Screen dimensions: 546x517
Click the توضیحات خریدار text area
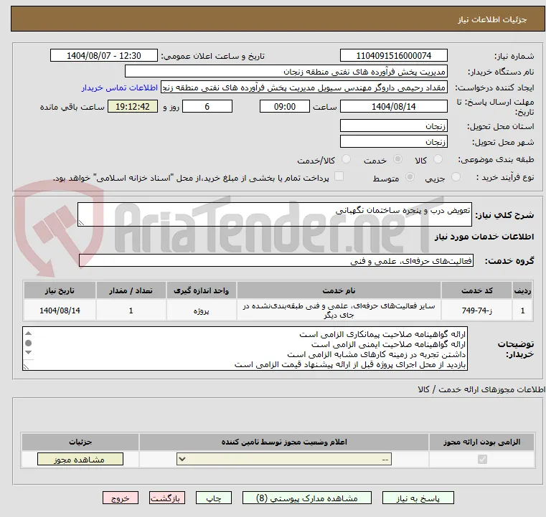tap(245, 348)
